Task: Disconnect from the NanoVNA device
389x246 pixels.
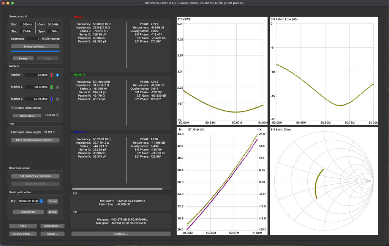Action: (28, 212)
